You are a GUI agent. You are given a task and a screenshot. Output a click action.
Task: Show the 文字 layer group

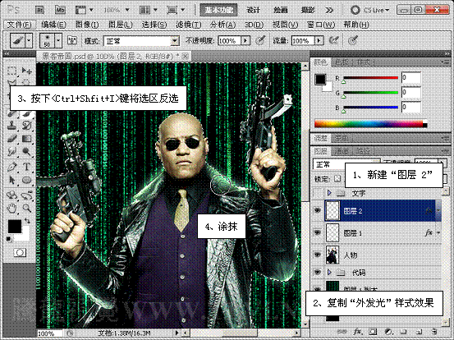pos(318,193)
